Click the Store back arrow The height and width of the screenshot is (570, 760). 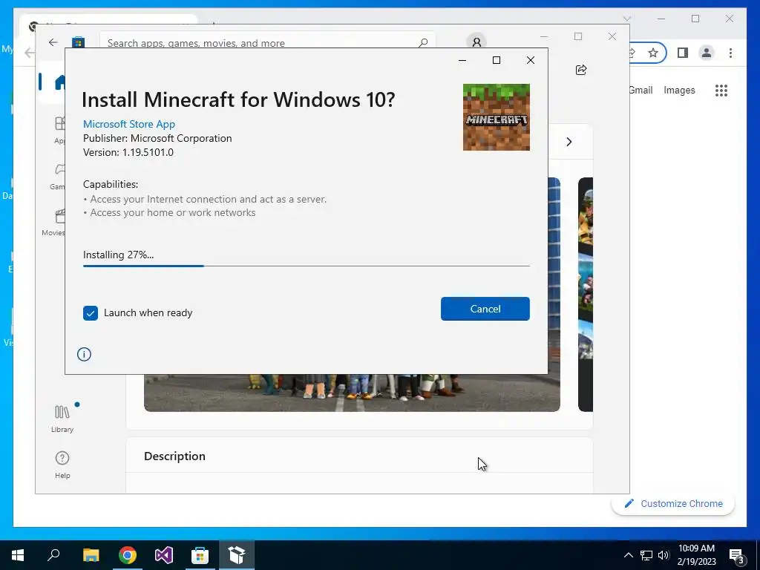point(53,42)
